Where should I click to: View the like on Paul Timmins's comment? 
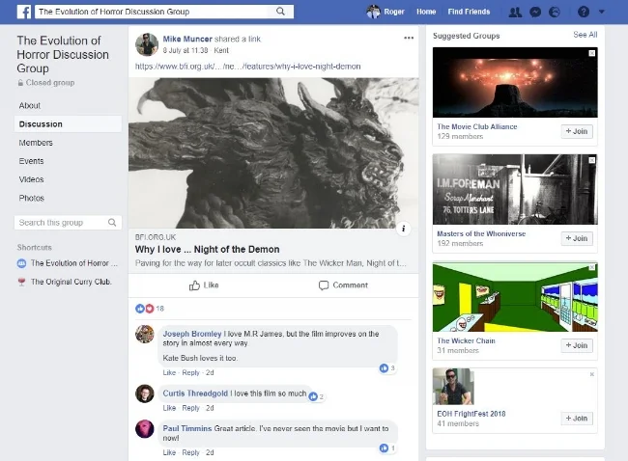[387, 448]
